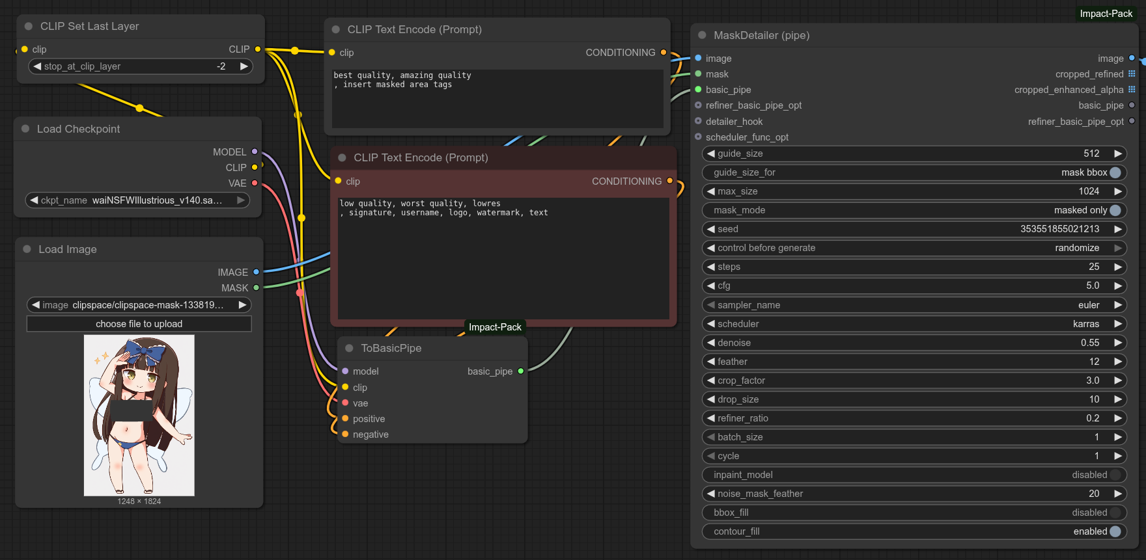Click the ToBasicPipe node collapse dot

pyautogui.click(x=349, y=348)
